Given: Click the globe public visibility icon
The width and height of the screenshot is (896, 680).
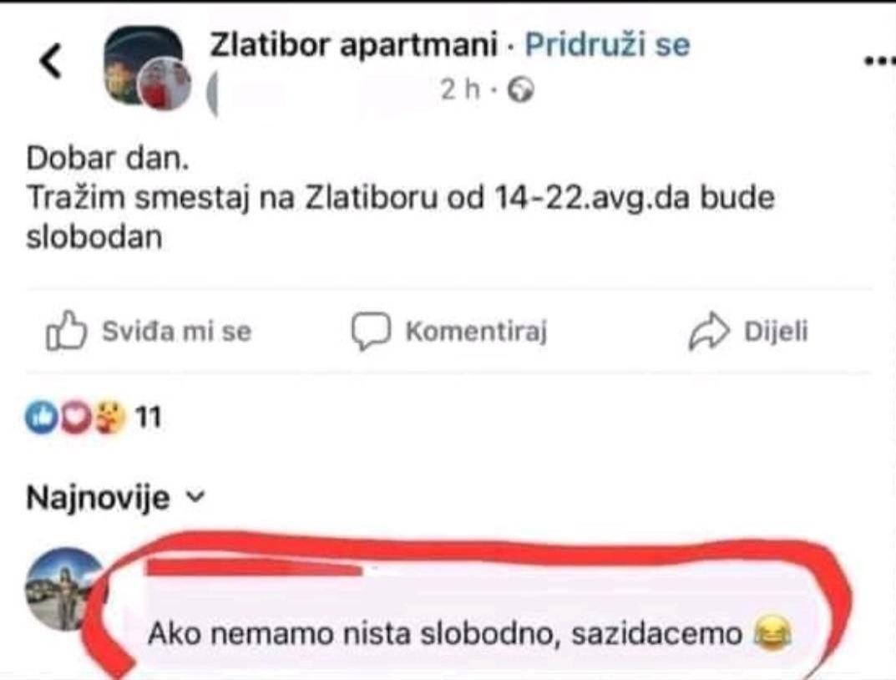Looking at the screenshot, I should 521,89.
